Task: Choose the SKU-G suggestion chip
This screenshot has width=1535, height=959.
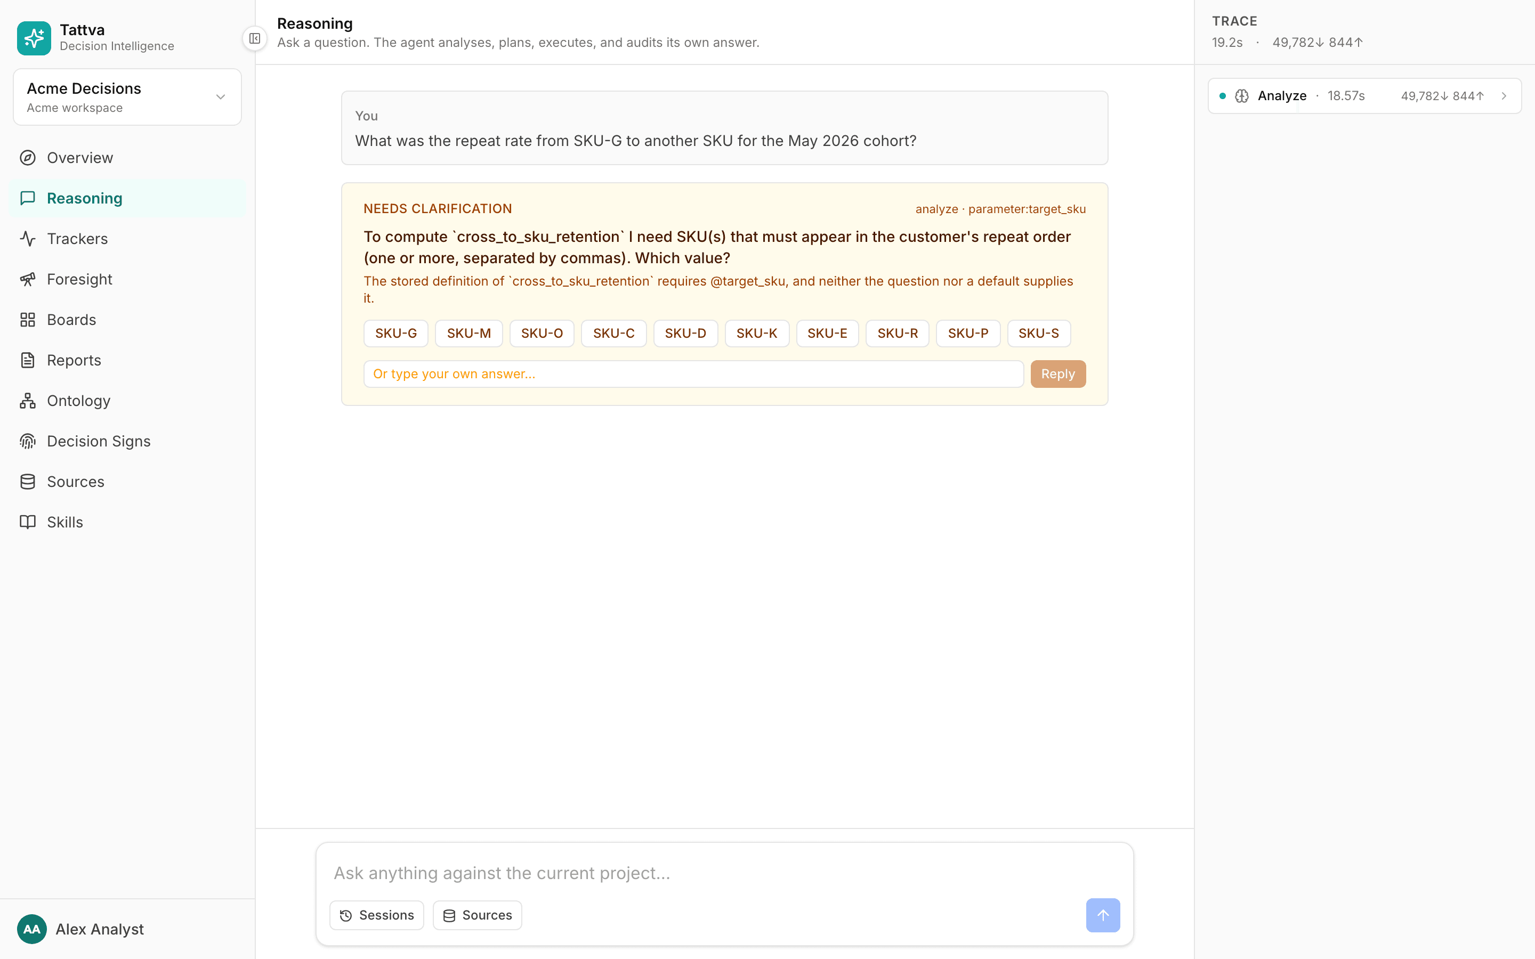Action: tap(396, 334)
